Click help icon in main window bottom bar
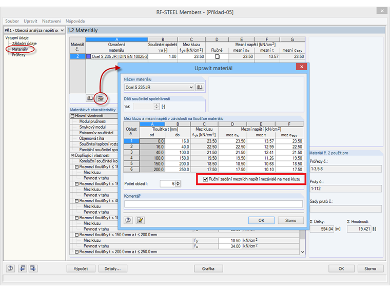Image resolution: width=390 pixels, height=292 pixels. (x=10, y=268)
